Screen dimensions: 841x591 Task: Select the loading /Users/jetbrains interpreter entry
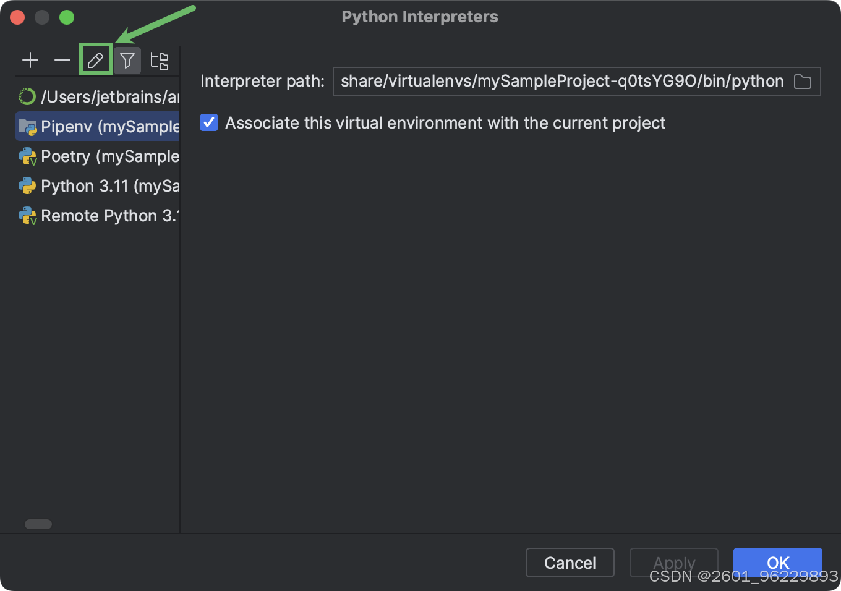[x=97, y=96]
